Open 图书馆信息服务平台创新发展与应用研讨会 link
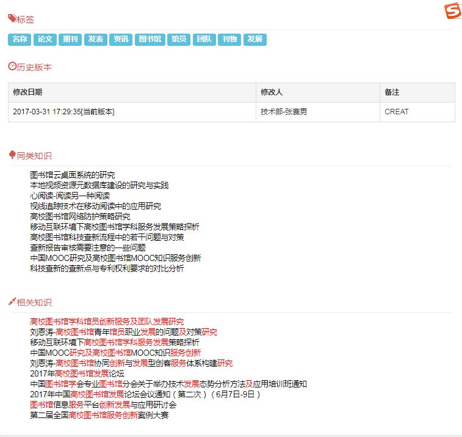Image resolution: width=462 pixels, height=437 pixels. point(103,405)
